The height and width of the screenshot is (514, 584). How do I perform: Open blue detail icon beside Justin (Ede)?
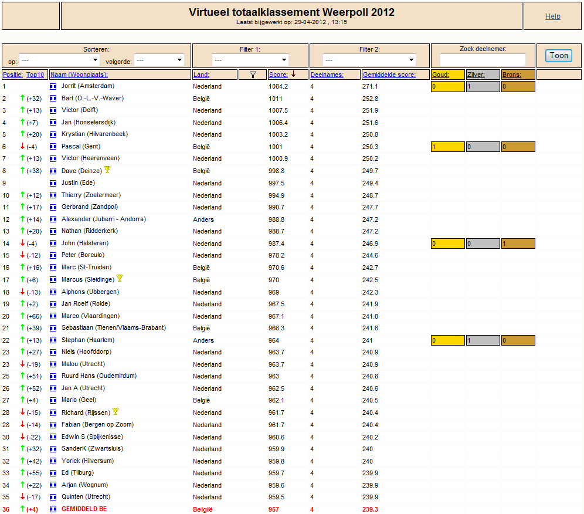(53, 183)
